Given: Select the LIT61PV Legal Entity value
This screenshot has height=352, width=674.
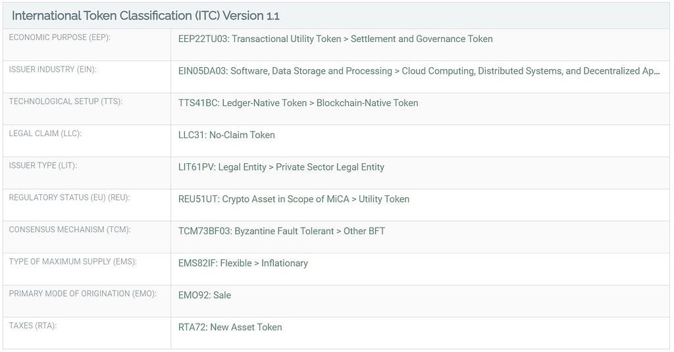Looking at the screenshot, I should [x=281, y=167].
